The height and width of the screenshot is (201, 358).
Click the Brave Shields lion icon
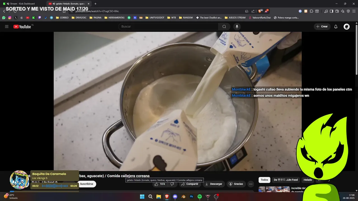[260, 11]
